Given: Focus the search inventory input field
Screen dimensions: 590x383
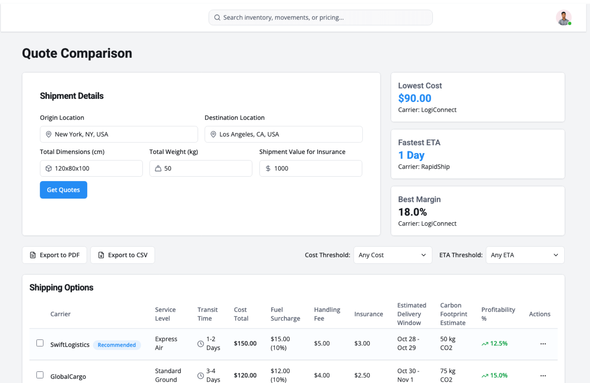Looking at the screenshot, I should coord(323,17).
